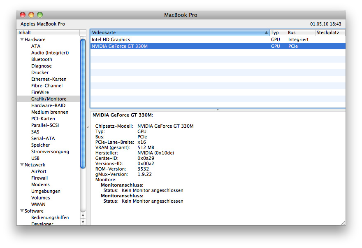Image resolution: width=362 pixels, height=248 pixels.
Task: Select the NVIDIA GeForce GT 330M row
Action: 218,46
